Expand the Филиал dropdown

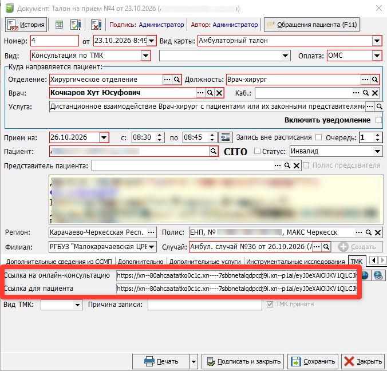pyautogui.click(x=152, y=247)
